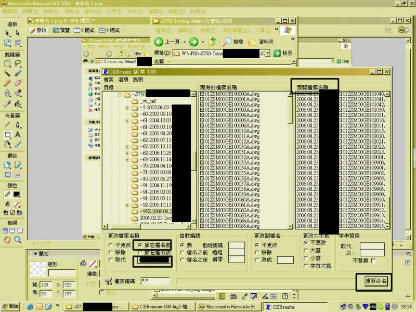Expand the ~5-2003.04.03 folder node

127,108
